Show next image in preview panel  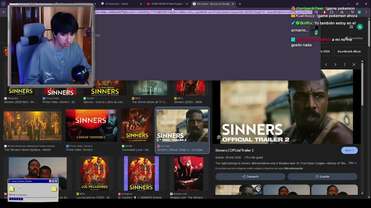tap(335, 64)
